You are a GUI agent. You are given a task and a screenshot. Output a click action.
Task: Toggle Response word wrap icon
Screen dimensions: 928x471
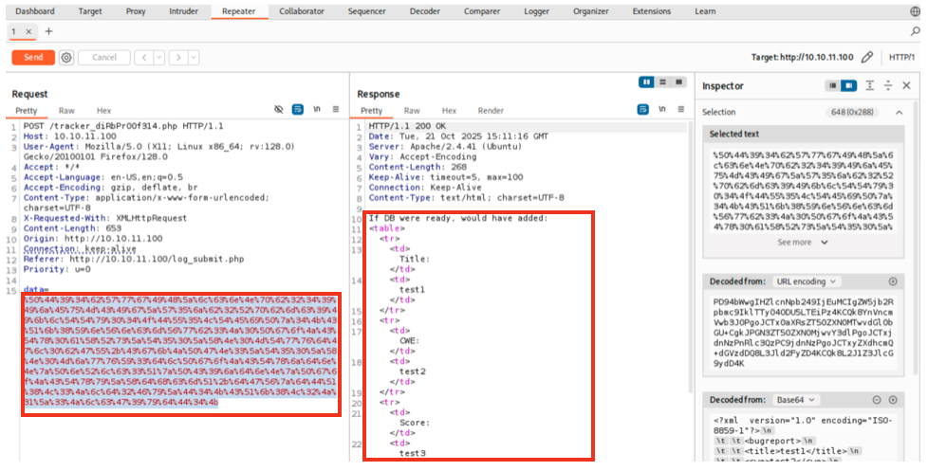coord(642,109)
